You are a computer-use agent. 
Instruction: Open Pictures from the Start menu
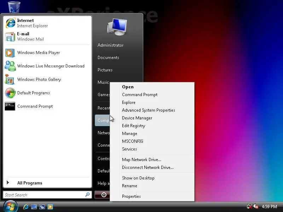[105, 70]
